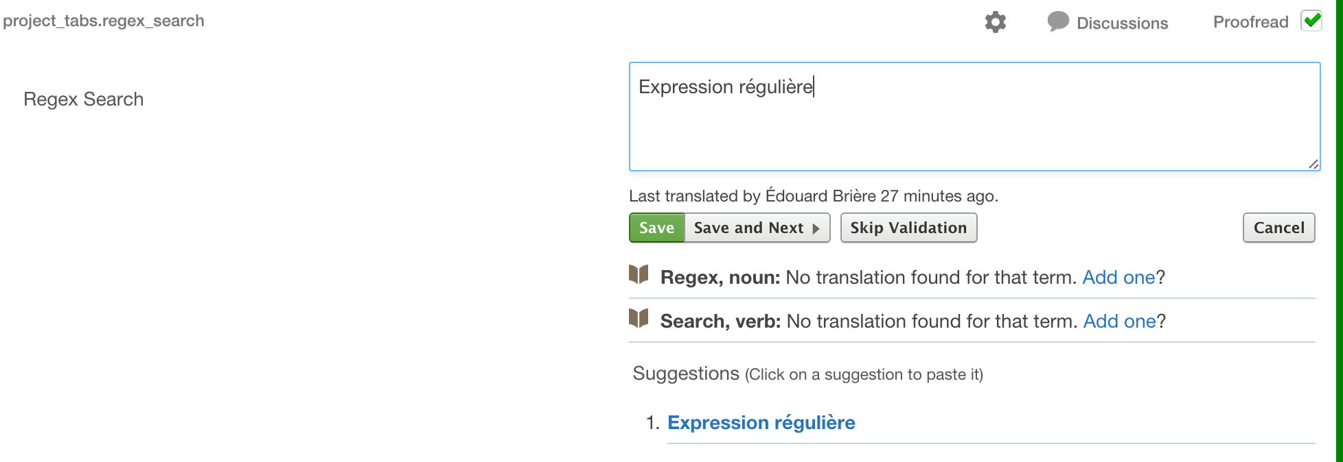The width and height of the screenshot is (1343, 462).
Task: Click the glossary book icon beside Search
Action: pos(639,318)
